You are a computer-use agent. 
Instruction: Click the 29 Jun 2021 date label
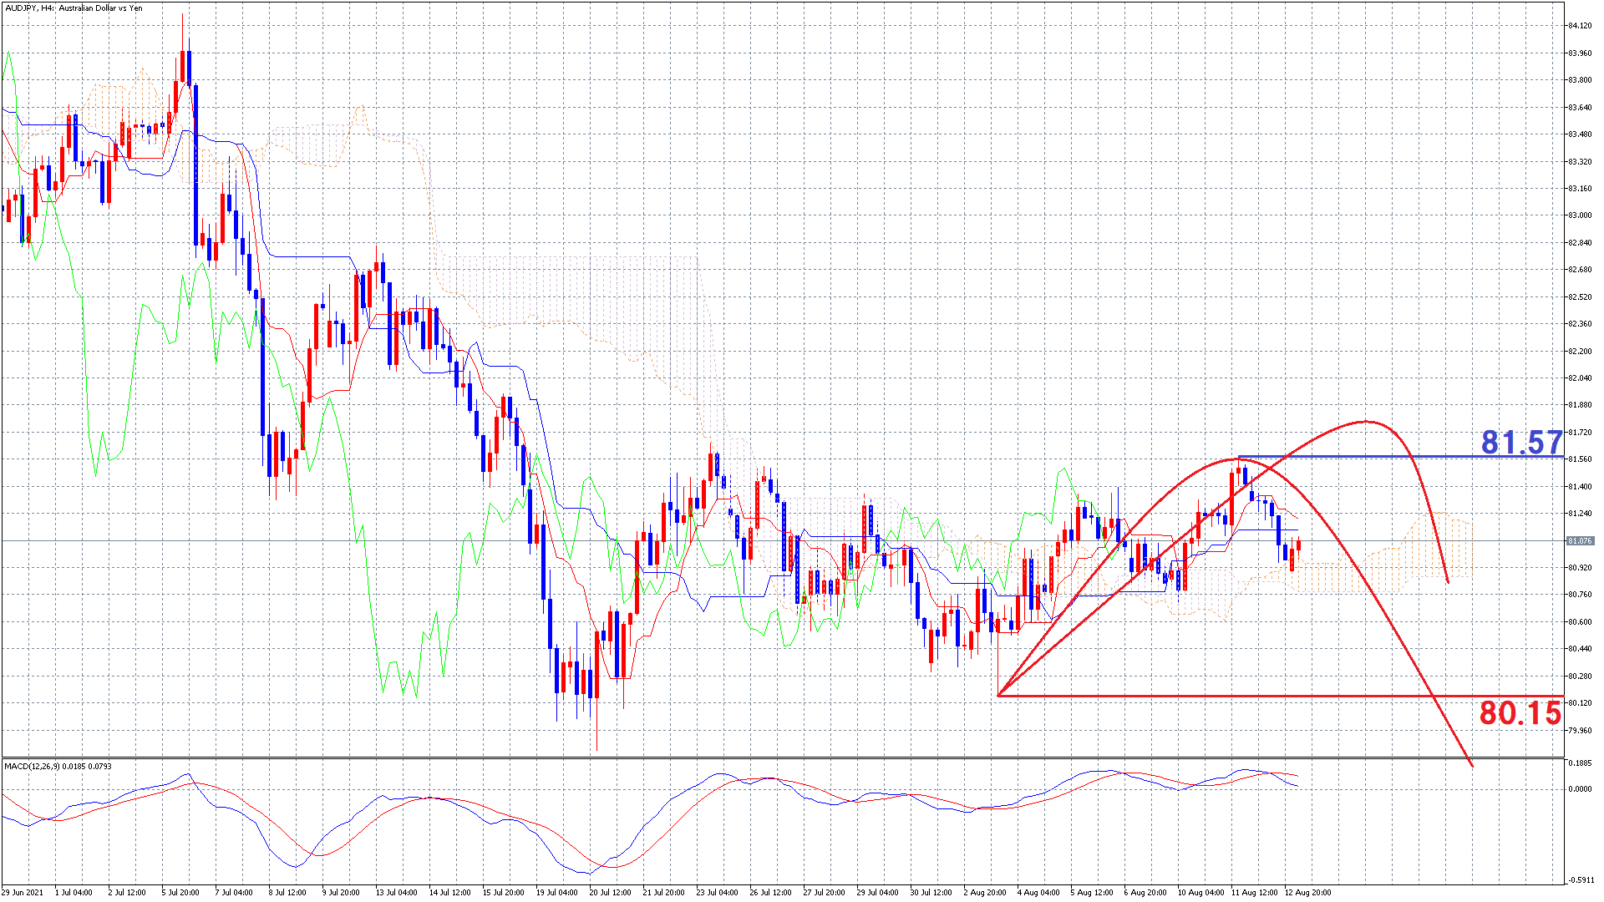click(x=23, y=892)
